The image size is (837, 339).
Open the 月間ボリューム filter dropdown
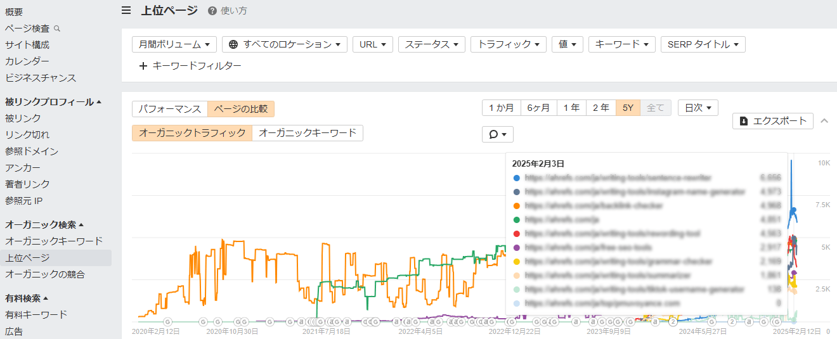(x=174, y=44)
